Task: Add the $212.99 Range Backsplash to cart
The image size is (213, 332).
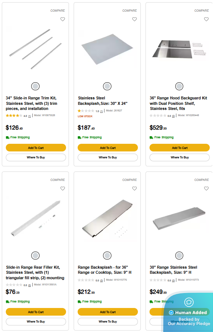Action: 108,312
